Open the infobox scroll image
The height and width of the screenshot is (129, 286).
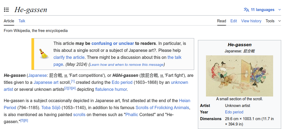pos(240,76)
